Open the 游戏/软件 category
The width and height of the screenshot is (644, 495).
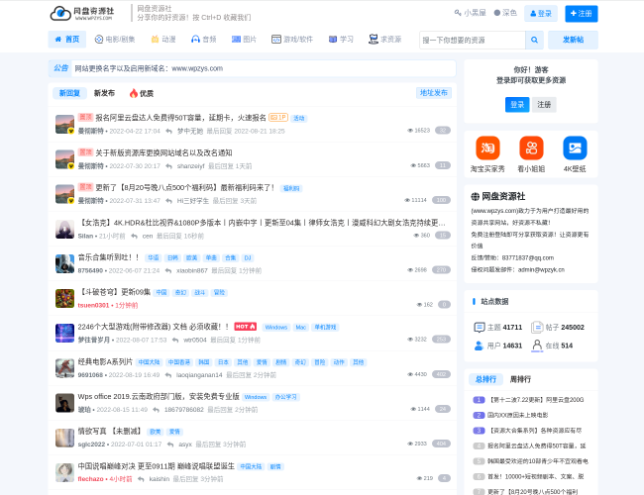(292, 40)
